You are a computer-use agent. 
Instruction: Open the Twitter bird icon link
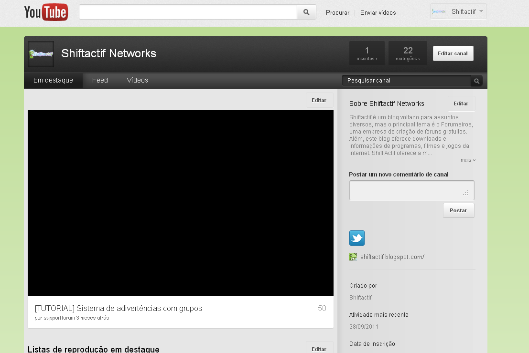357,238
